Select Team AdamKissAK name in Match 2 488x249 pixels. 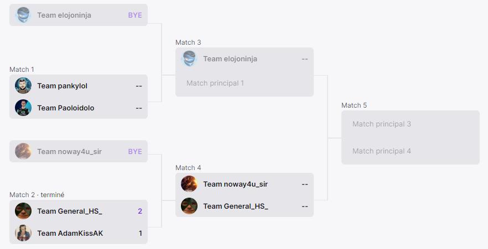click(x=70, y=233)
